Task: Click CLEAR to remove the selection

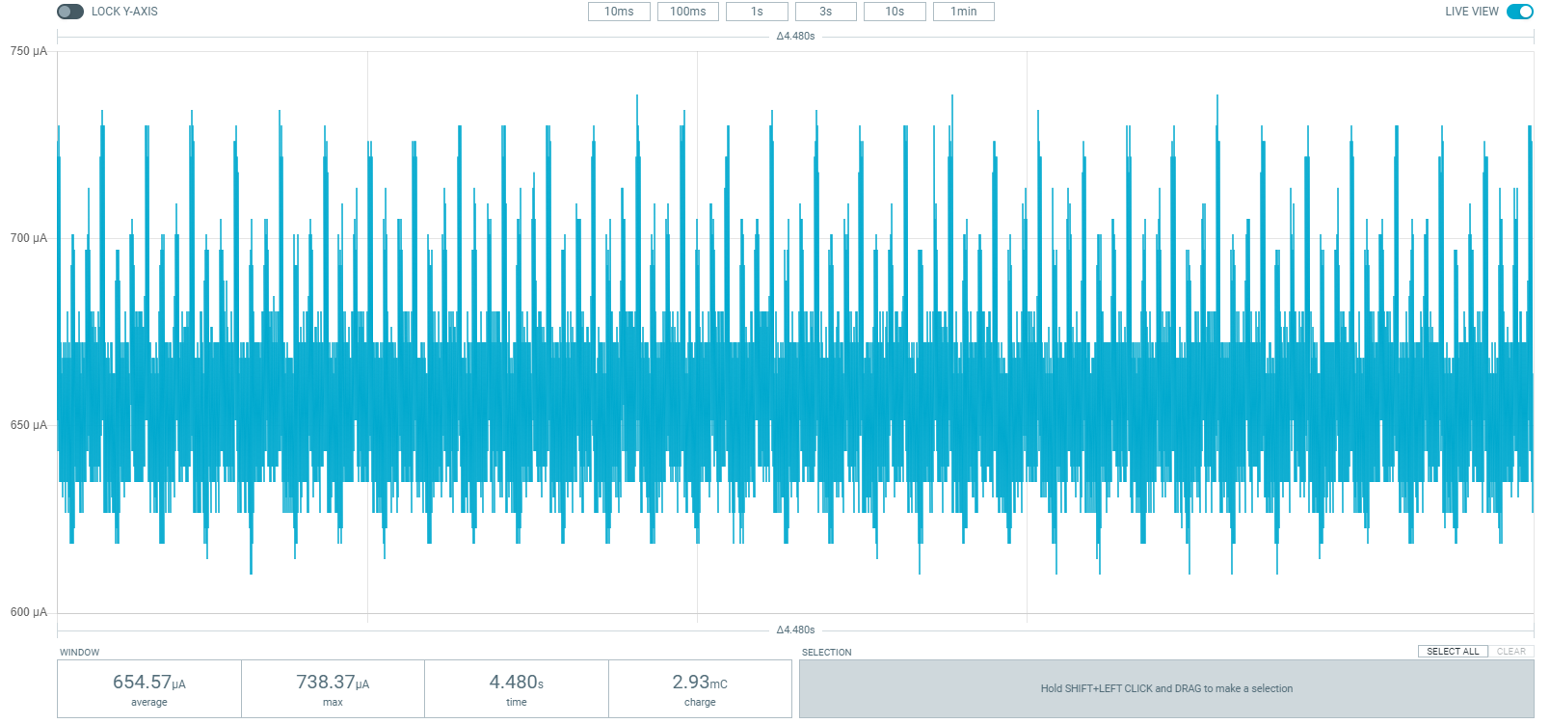Action: [1510, 652]
